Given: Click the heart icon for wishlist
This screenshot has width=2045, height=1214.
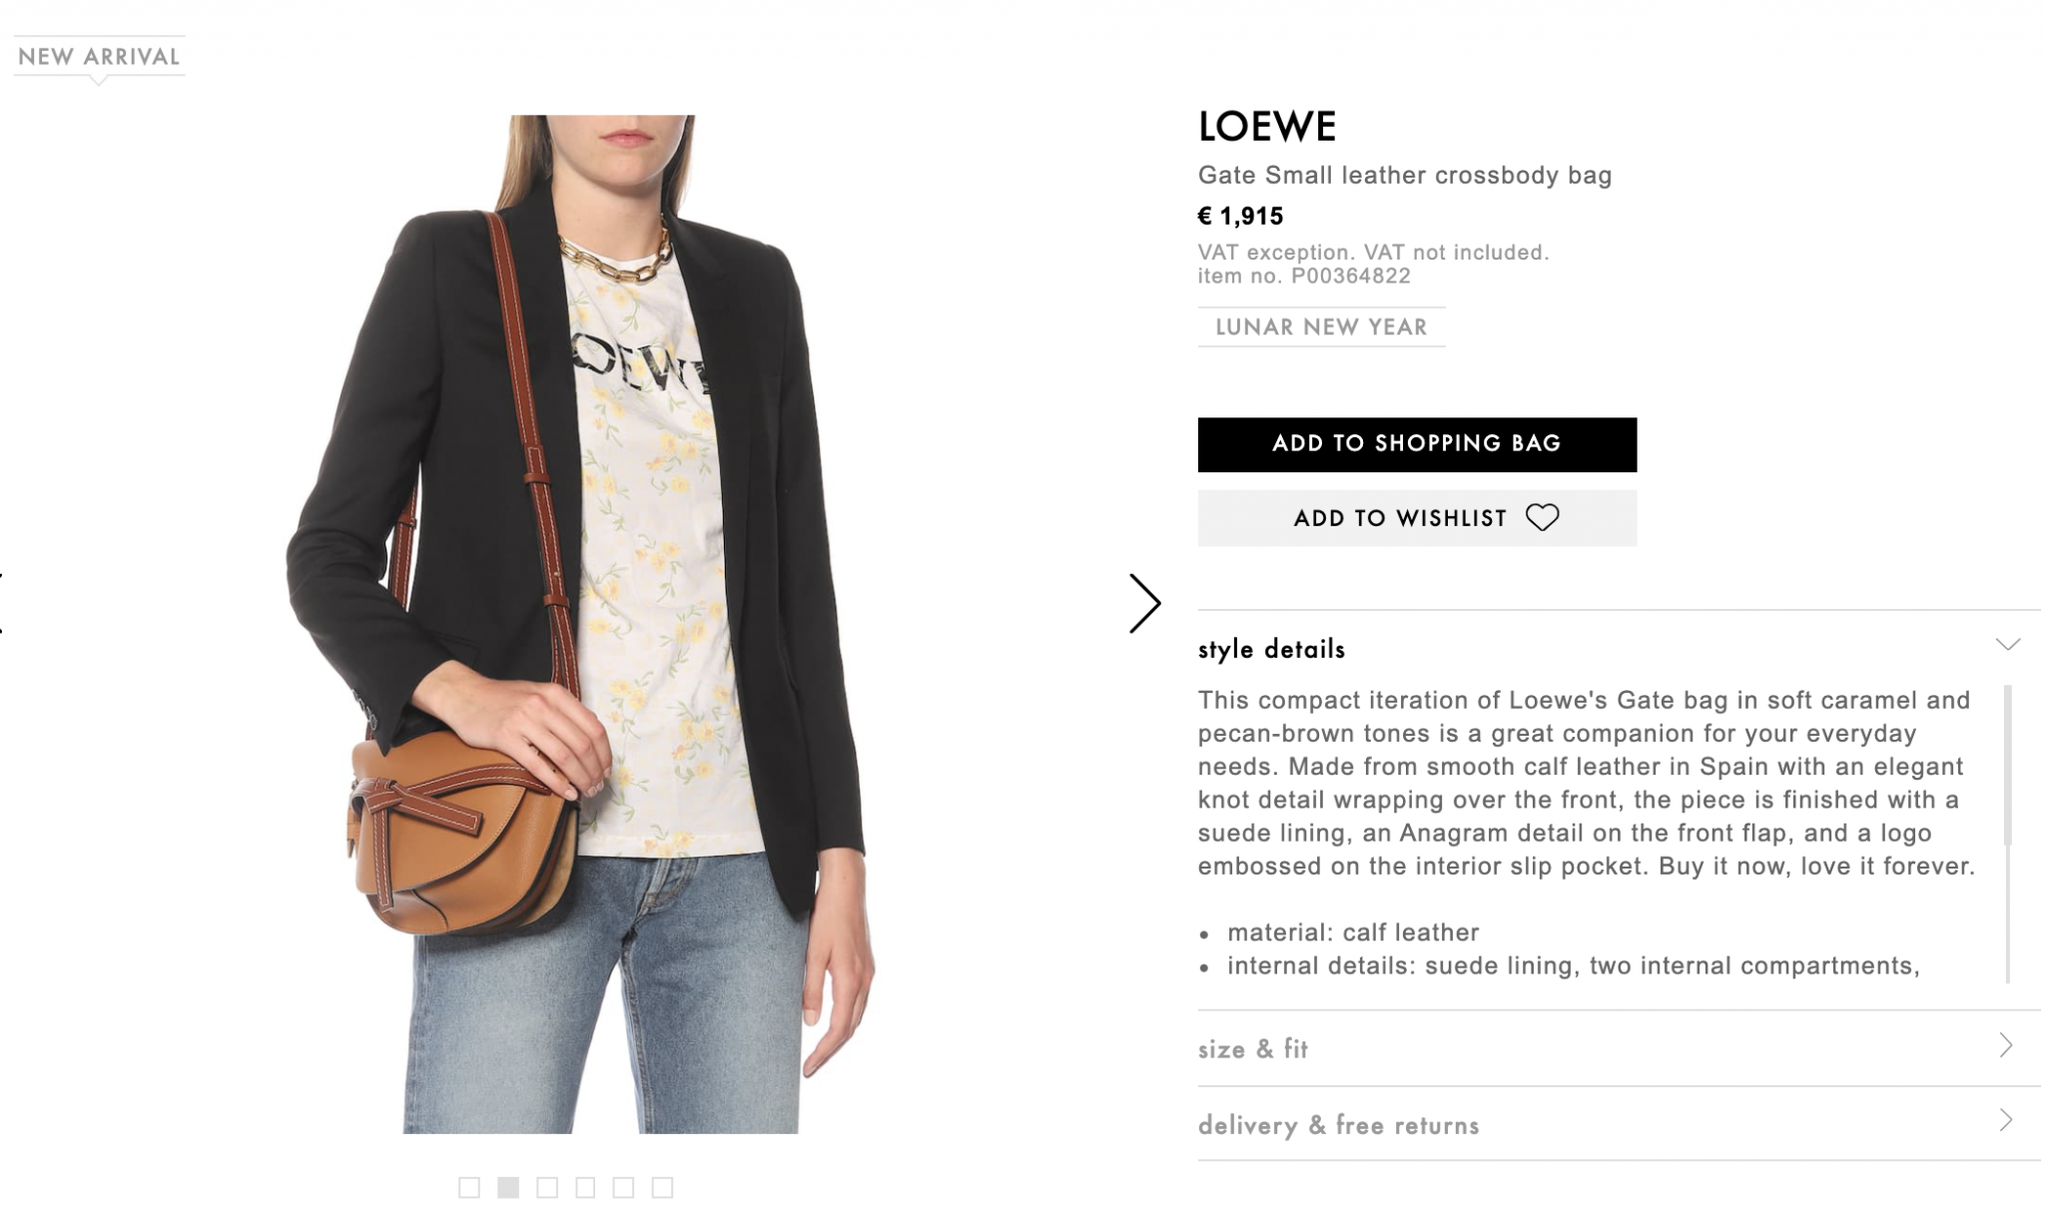Looking at the screenshot, I should click(1542, 517).
